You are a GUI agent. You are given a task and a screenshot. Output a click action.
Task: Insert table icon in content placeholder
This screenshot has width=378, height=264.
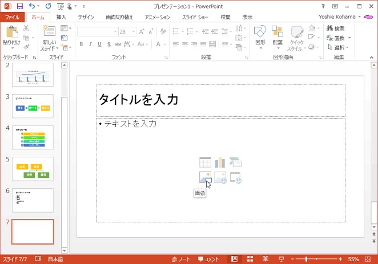(x=205, y=162)
